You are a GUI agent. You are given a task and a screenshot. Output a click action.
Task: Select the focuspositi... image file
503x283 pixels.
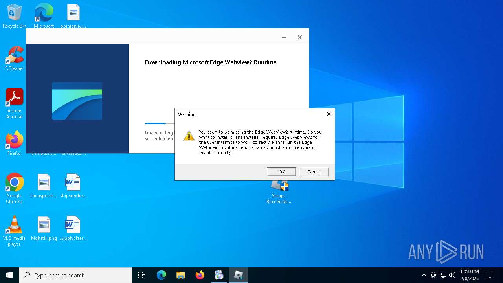(x=44, y=186)
